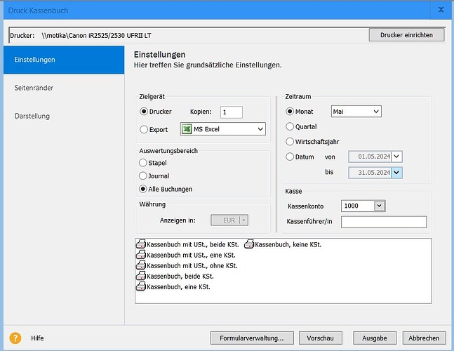Cancel with the Abbrechen button
The height and width of the screenshot is (351, 454).
pos(424,338)
